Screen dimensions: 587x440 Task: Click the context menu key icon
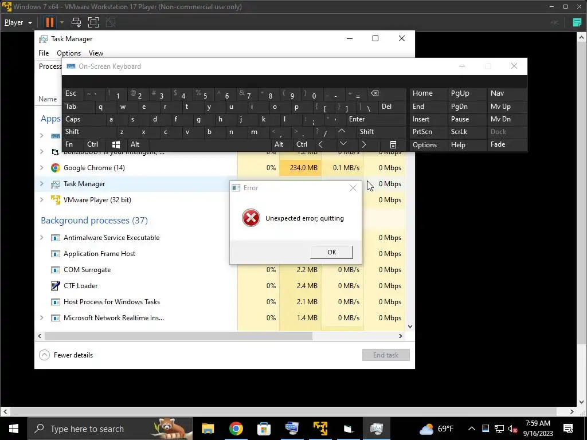(x=393, y=144)
